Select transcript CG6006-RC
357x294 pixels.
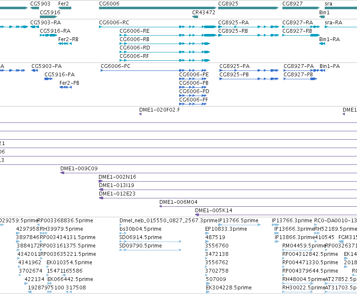pos(158,27)
